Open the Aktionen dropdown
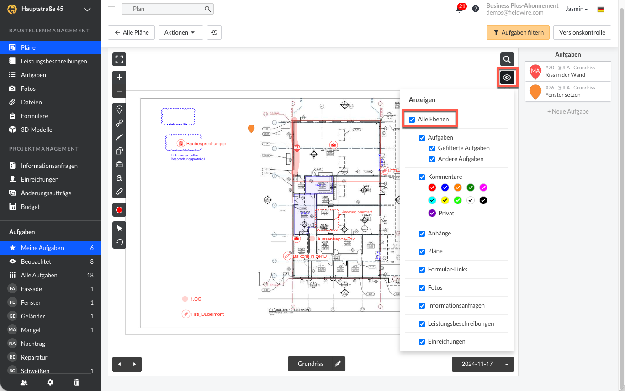 tap(180, 32)
